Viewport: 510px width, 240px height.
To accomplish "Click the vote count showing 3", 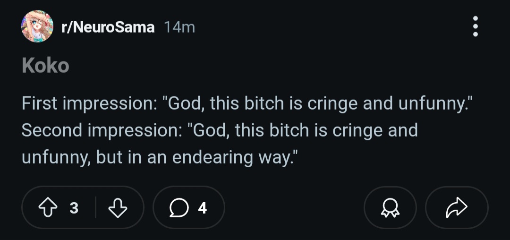I will pos(74,208).
